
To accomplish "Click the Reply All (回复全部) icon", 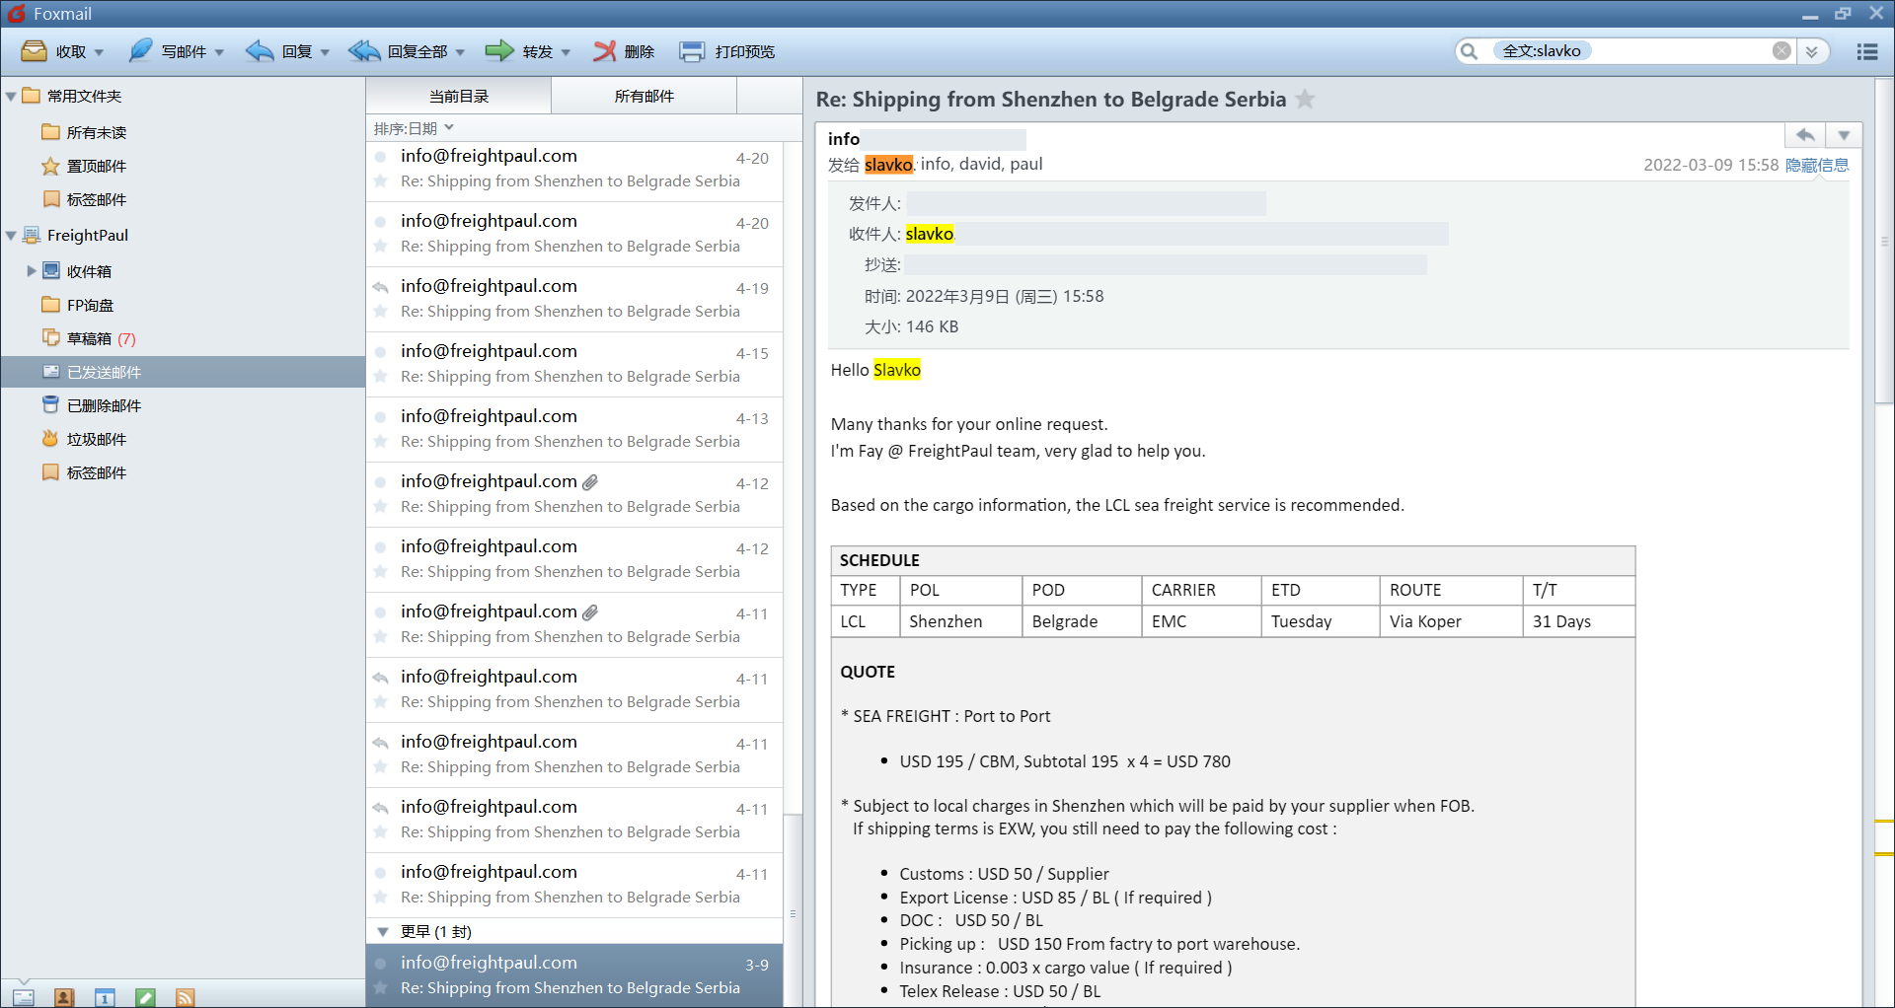I will click(x=364, y=51).
